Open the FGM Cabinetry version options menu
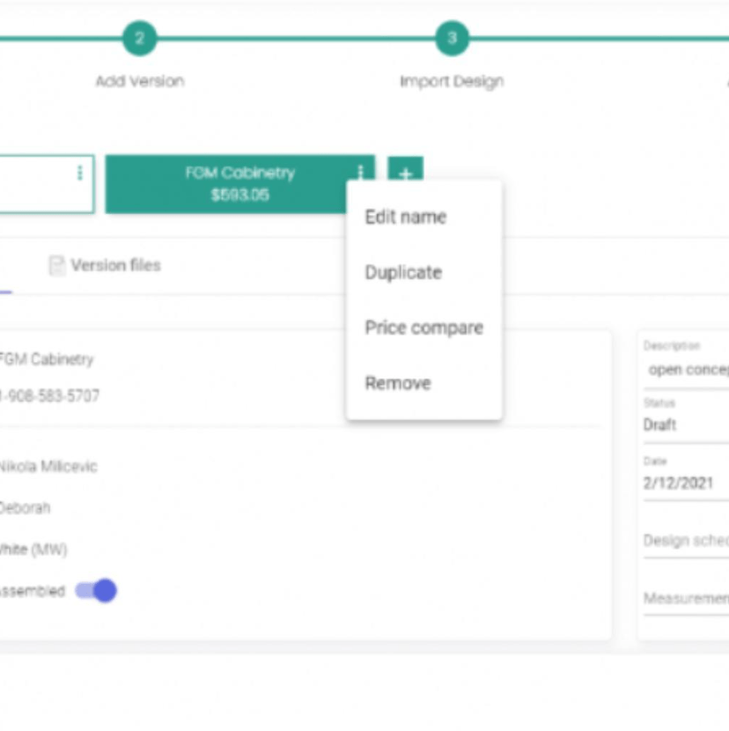Image resolution: width=729 pixels, height=731 pixels. [360, 172]
